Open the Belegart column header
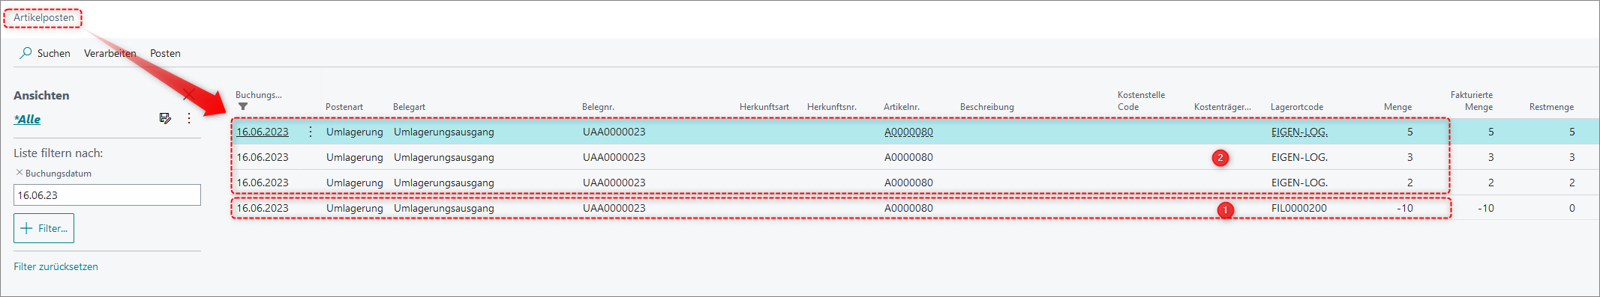Viewport: 1600px width, 297px height. coord(410,107)
